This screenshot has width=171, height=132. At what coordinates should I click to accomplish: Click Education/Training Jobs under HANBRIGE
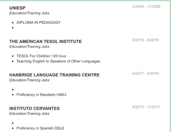click(29, 80)
